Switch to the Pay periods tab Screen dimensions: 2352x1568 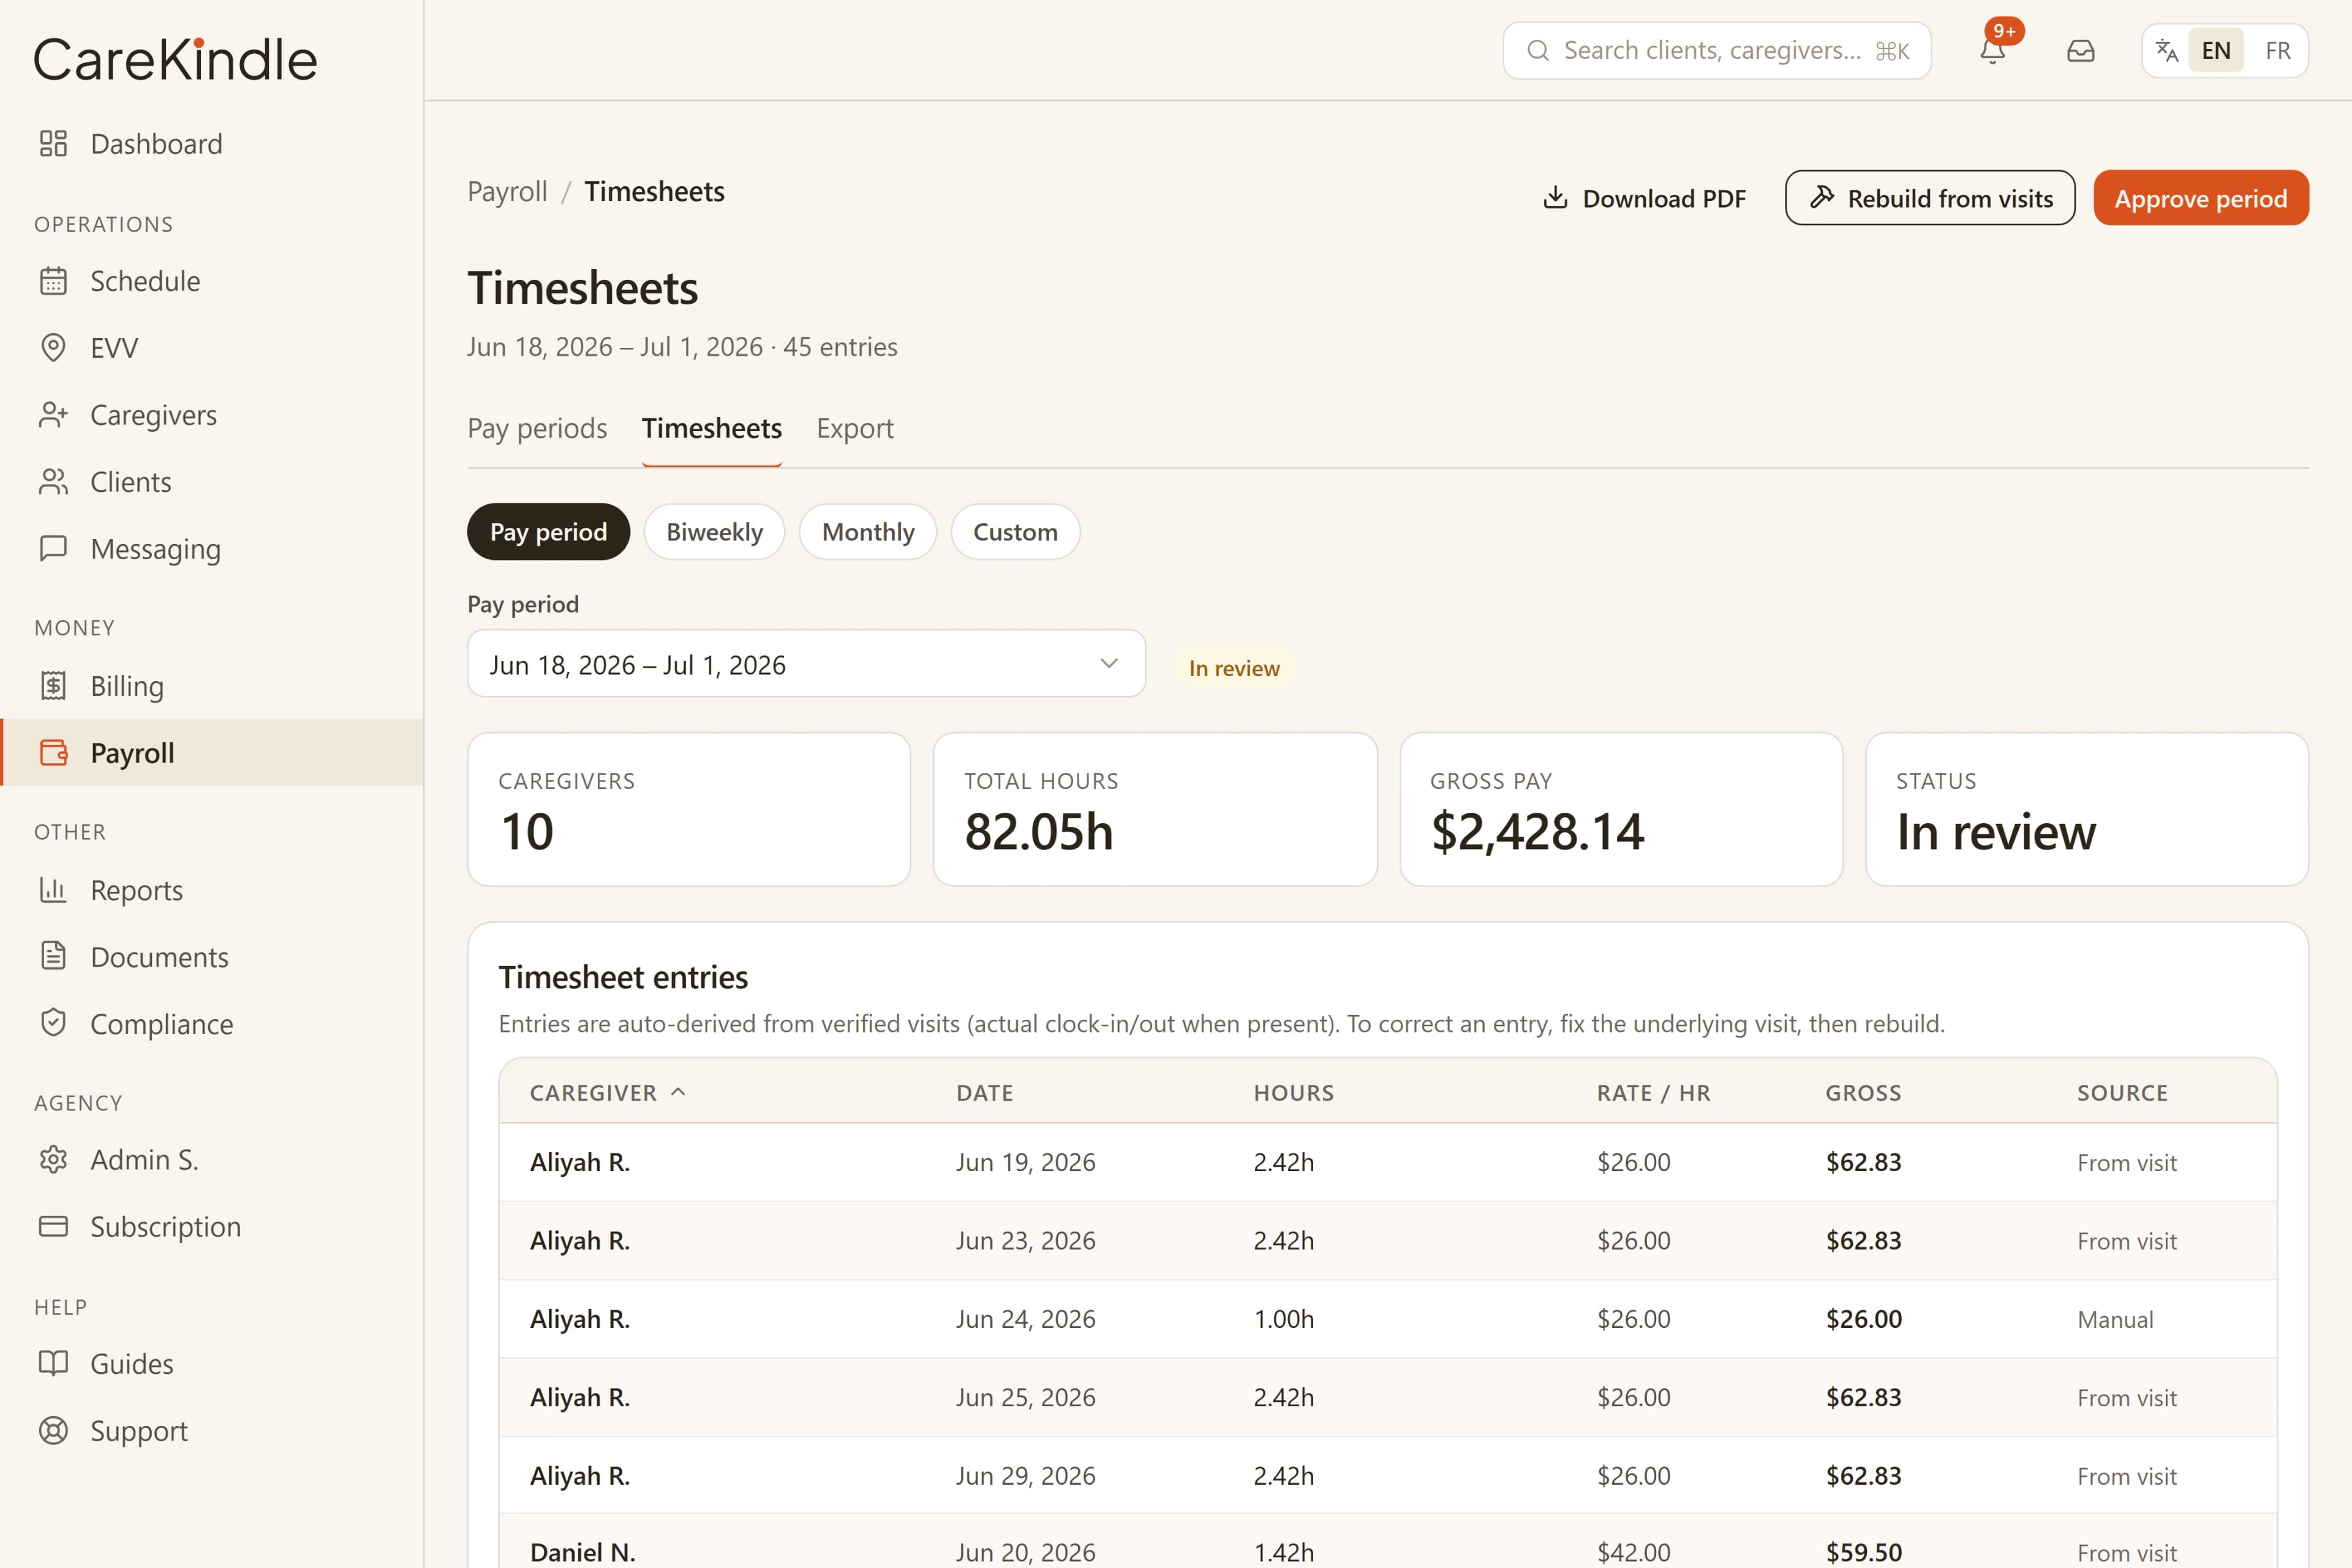(537, 429)
